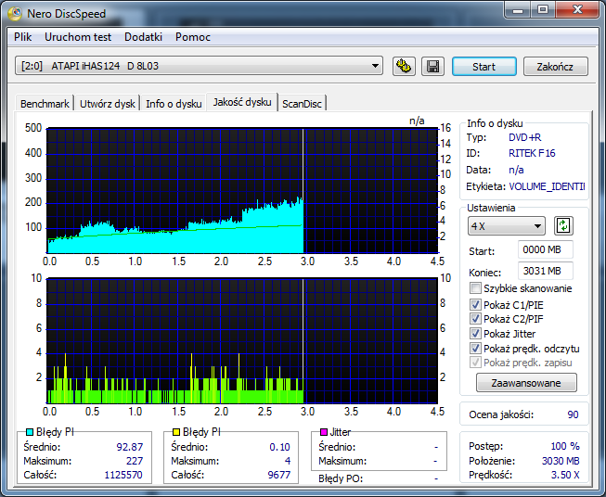Click the PIE error graph at top
The height and width of the screenshot is (497, 606).
[x=242, y=191]
